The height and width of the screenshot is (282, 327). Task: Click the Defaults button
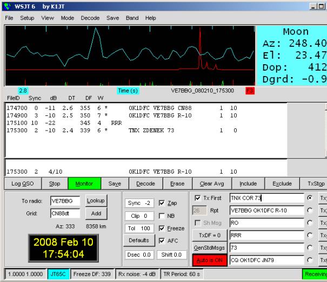click(x=139, y=240)
